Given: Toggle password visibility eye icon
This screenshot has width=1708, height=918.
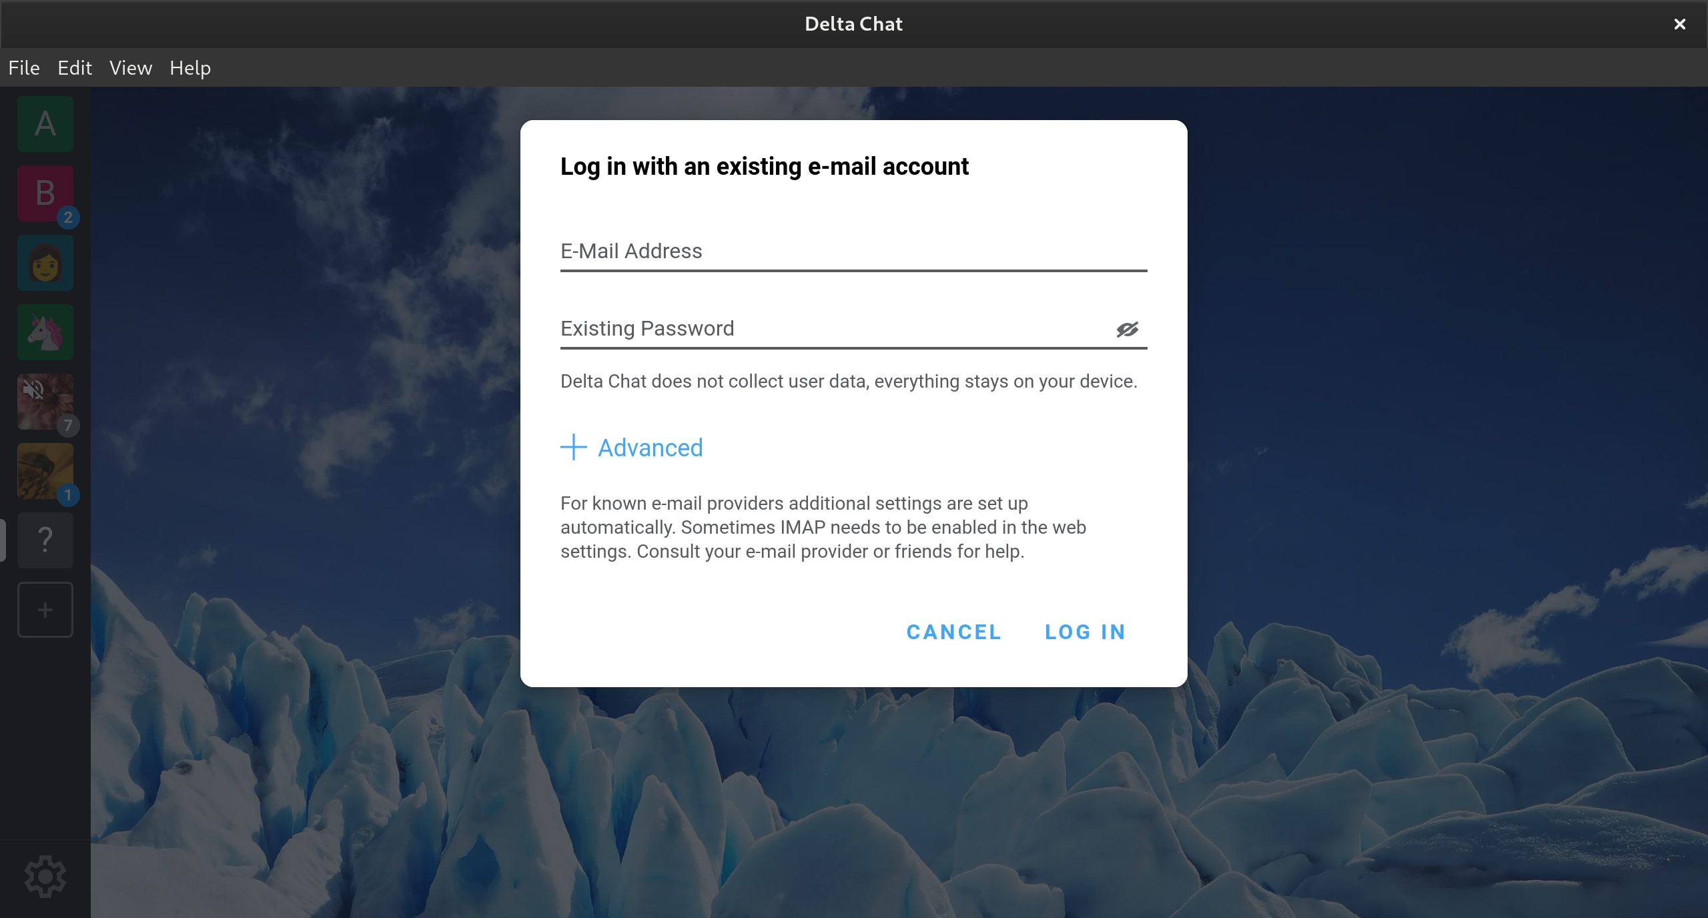Looking at the screenshot, I should [1127, 329].
